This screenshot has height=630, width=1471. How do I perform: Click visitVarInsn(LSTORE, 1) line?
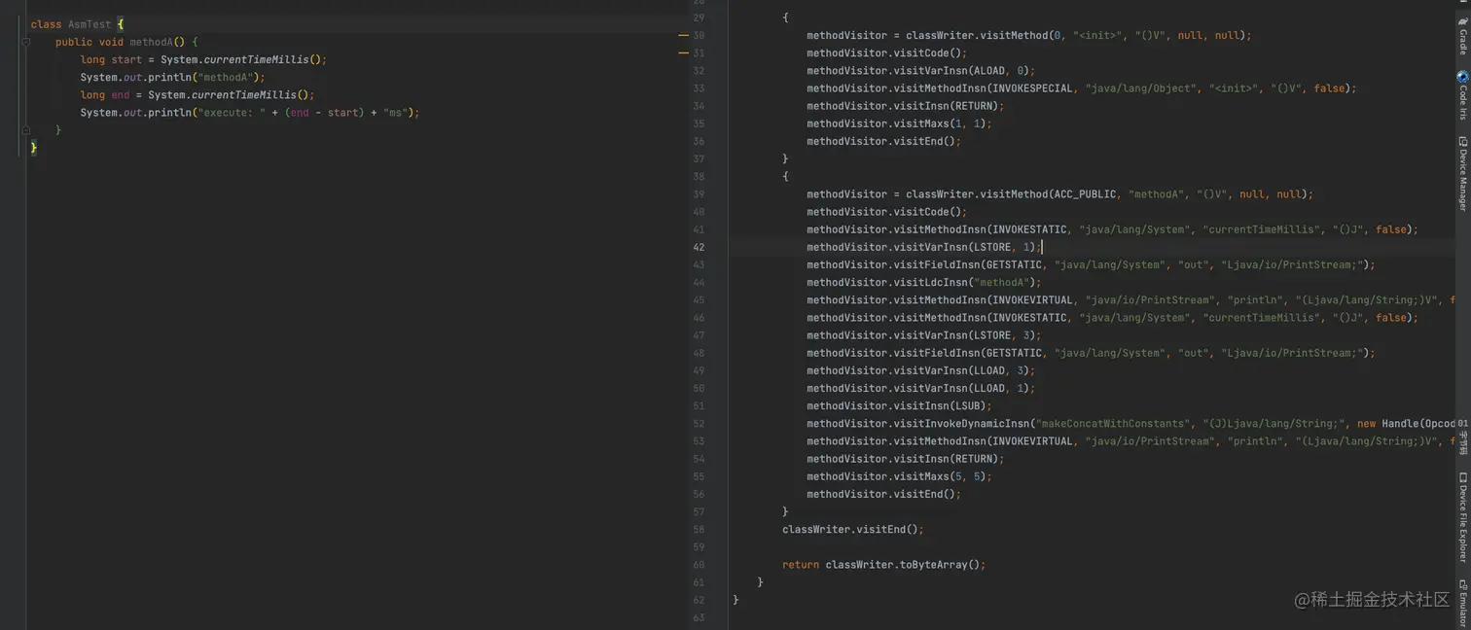(x=923, y=247)
